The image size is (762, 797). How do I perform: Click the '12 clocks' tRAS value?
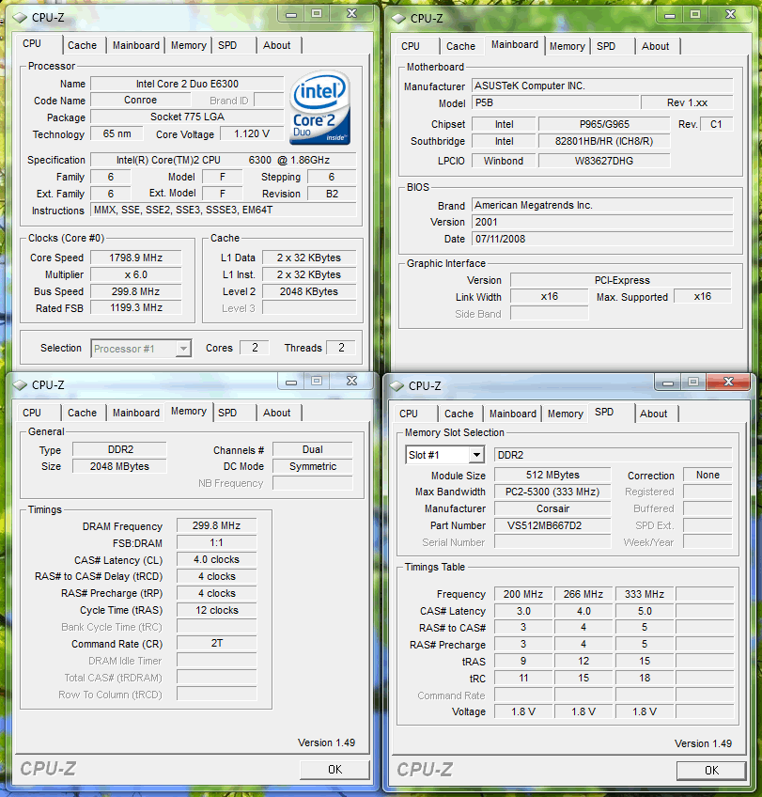(x=216, y=610)
